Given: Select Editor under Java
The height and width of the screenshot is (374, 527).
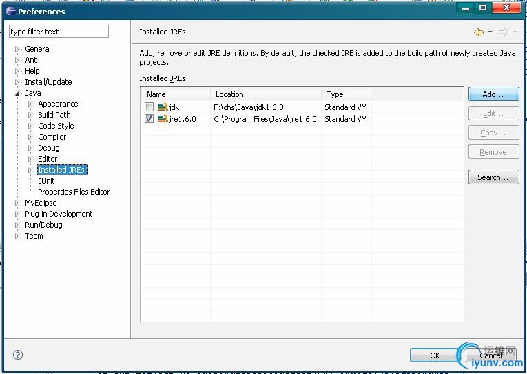Looking at the screenshot, I should tap(48, 159).
